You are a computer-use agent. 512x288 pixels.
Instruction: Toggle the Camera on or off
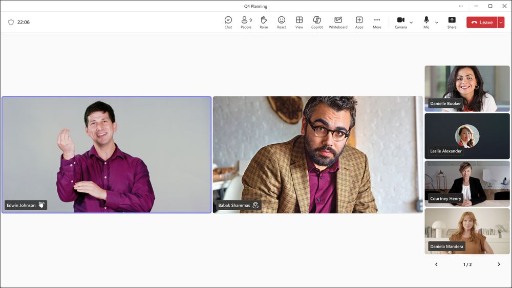[x=401, y=23]
